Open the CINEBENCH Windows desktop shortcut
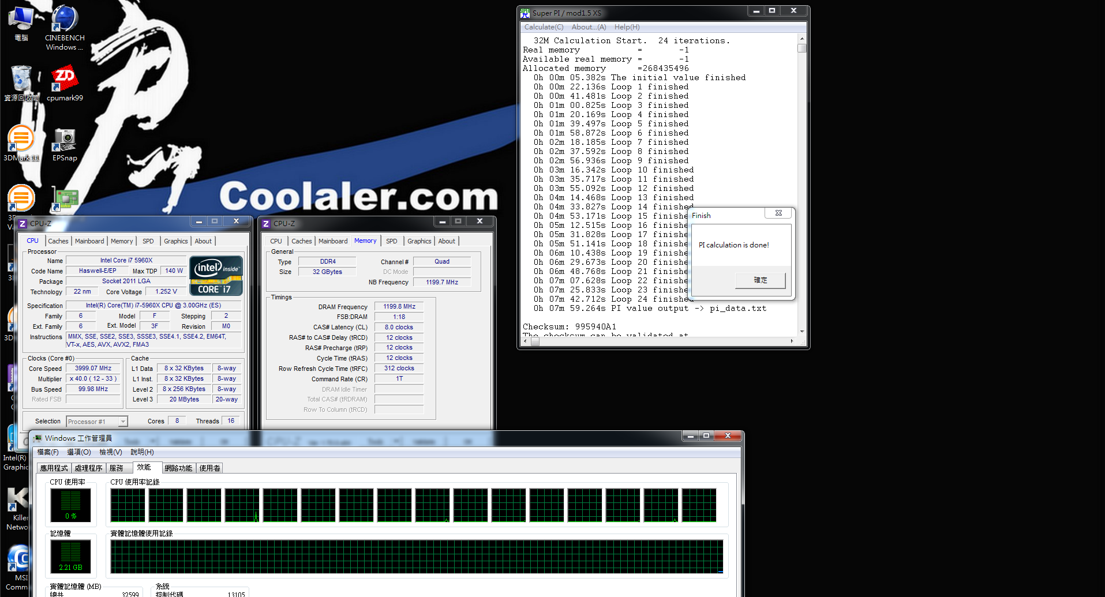 [65, 27]
